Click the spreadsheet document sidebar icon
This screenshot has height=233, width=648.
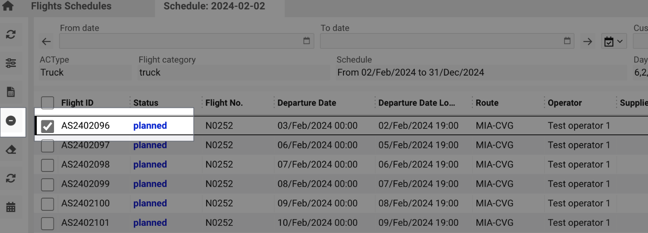[11, 92]
